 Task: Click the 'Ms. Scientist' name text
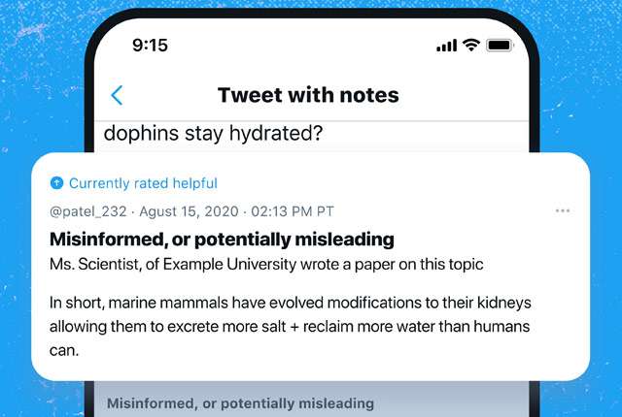pos(95,263)
